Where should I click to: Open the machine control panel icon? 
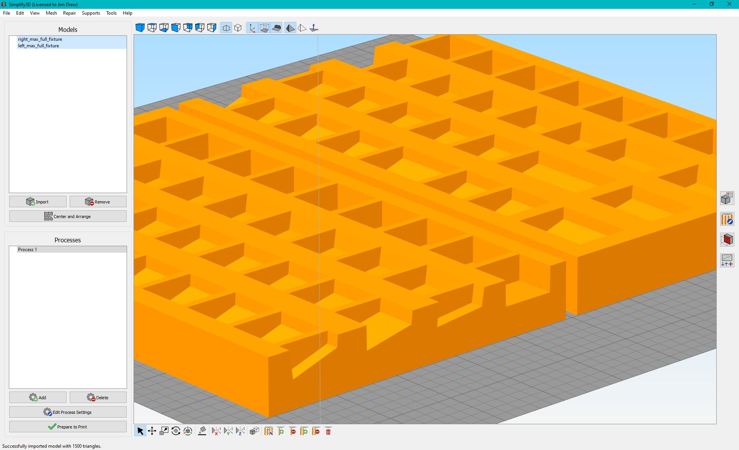727,260
